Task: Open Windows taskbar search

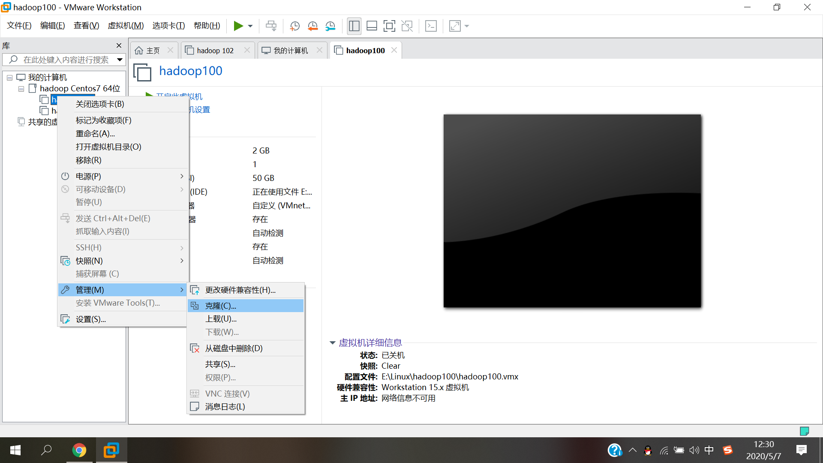Action: [x=46, y=450]
